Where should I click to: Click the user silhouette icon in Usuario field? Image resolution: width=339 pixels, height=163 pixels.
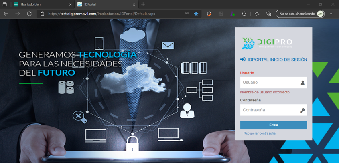pyautogui.click(x=302, y=83)
